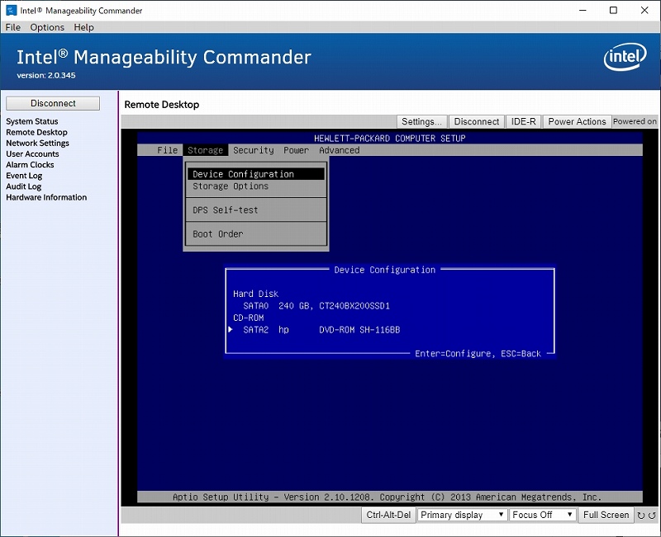Go to System Status page
This screenshot has width=661, height=537.
coord(32,121)
